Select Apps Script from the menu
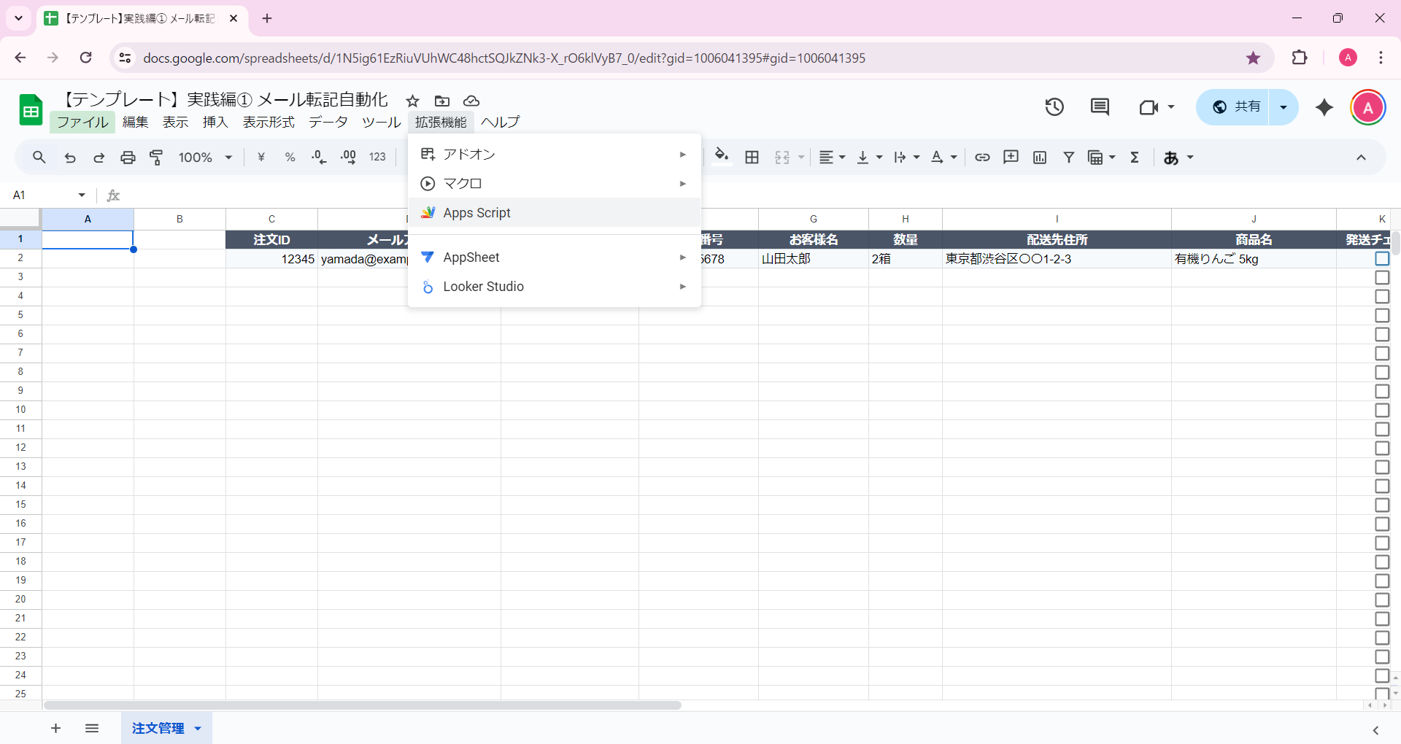This screenshot has height=744, width=1401. [477, 212]
